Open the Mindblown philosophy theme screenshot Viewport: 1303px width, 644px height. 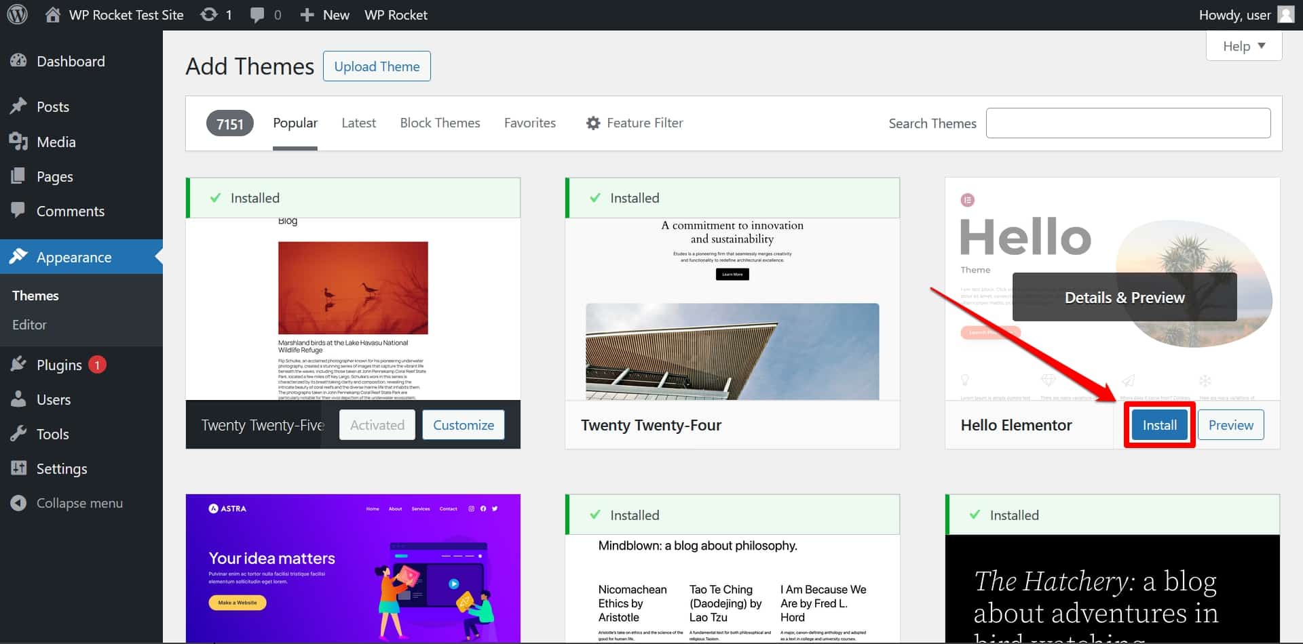point(732,588)
